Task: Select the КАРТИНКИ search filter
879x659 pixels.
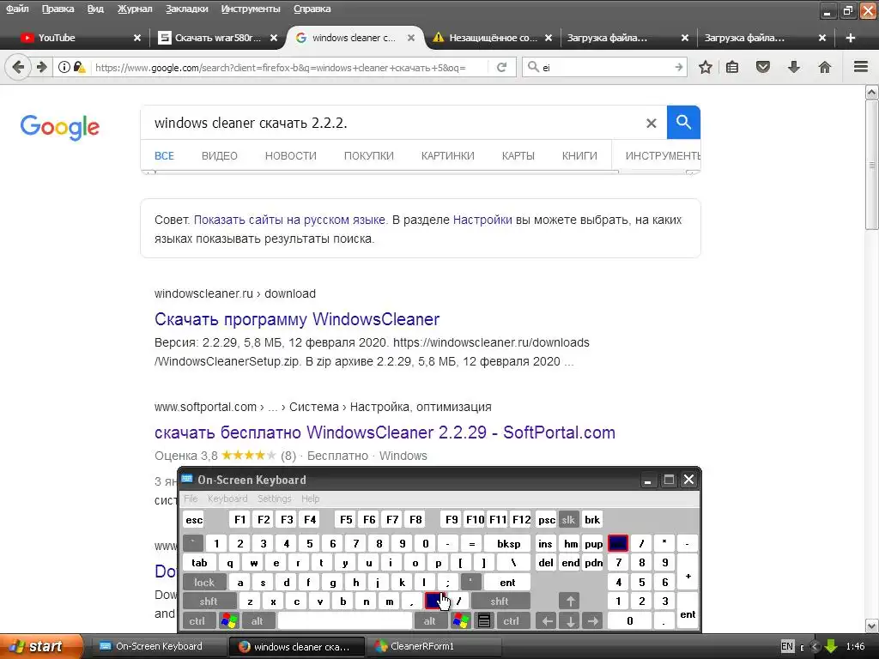Action: pos(447,156)
